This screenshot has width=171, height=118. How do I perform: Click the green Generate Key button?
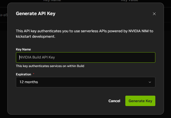coord(140,101)
